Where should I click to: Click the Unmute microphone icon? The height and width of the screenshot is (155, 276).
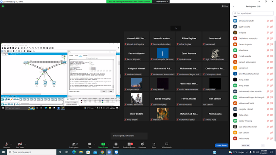click(x=6, y=144)
